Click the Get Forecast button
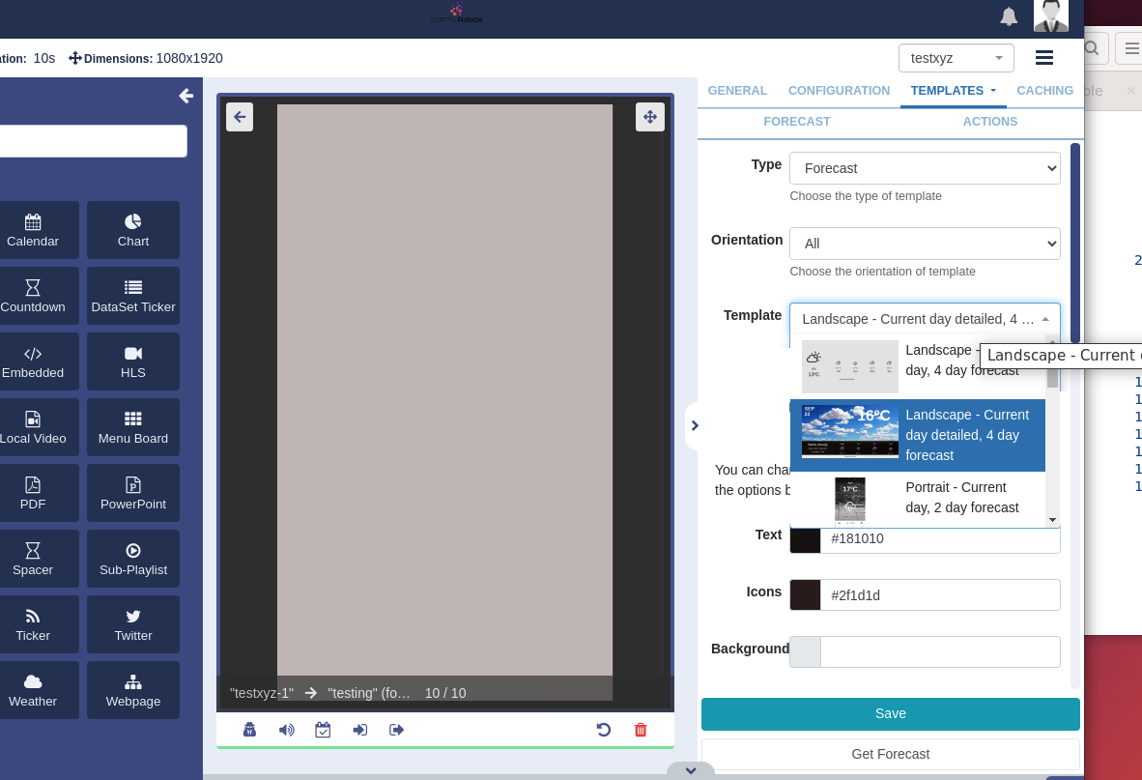 [x=890, y=754]
